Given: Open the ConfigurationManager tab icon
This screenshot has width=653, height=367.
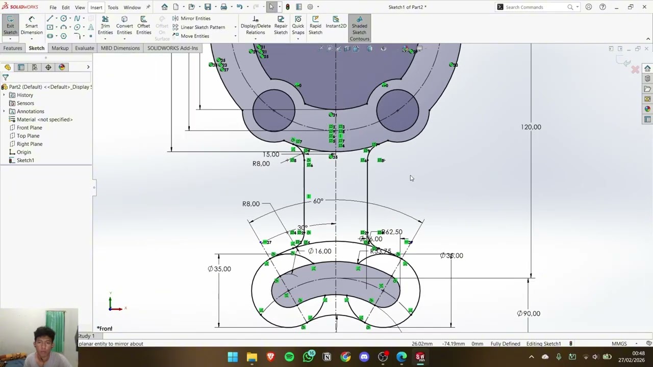Looking at the screenshot, I should pyautogui.click(x=35, y=67).
